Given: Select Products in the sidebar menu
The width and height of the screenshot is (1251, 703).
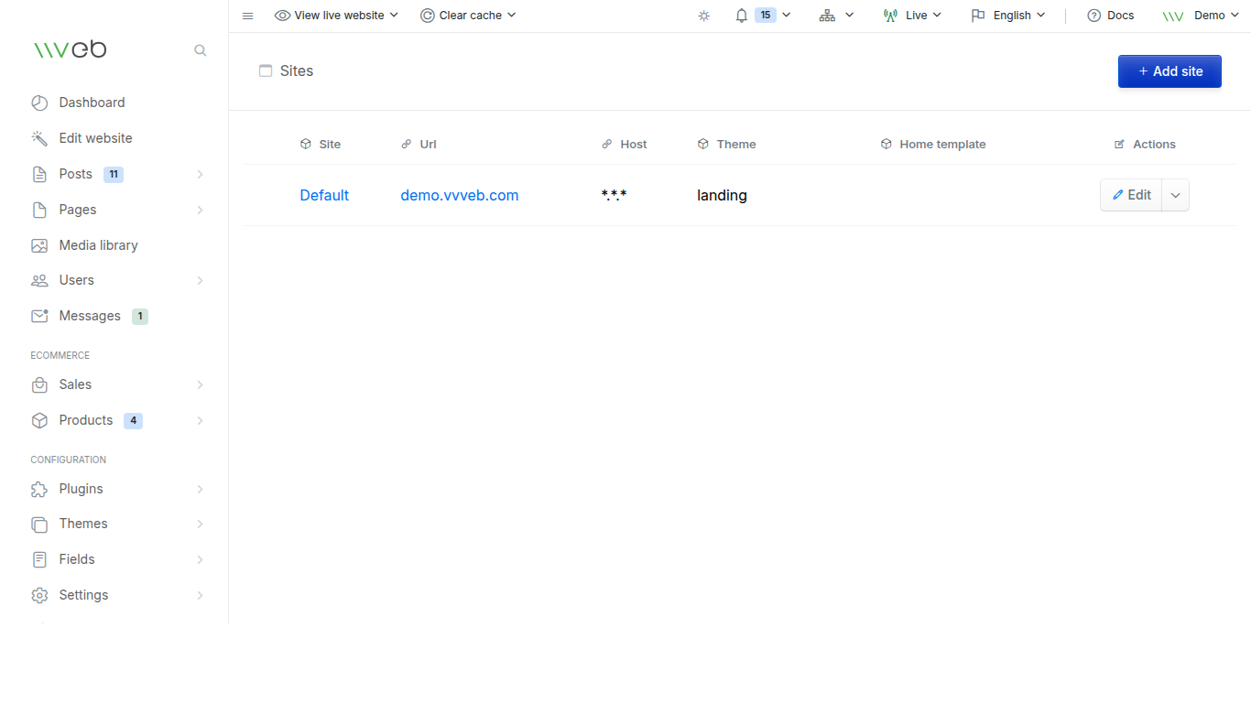Looking at the screenshot, I should click(x=83, y=420).
